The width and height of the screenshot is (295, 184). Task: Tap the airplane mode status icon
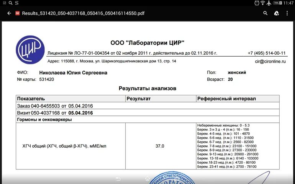[269, 3]
